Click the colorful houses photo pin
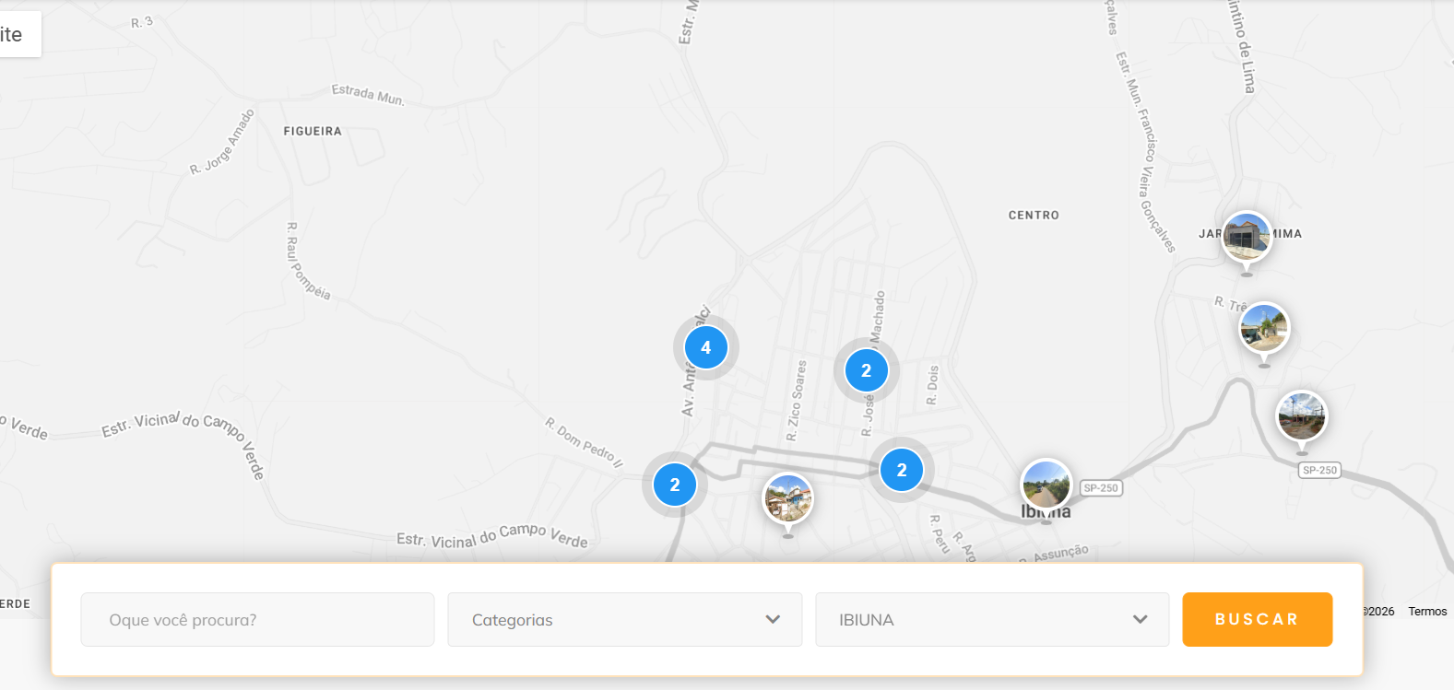Image resolution: width=1454 pixels, height=690 pixels. coord(787,498)
